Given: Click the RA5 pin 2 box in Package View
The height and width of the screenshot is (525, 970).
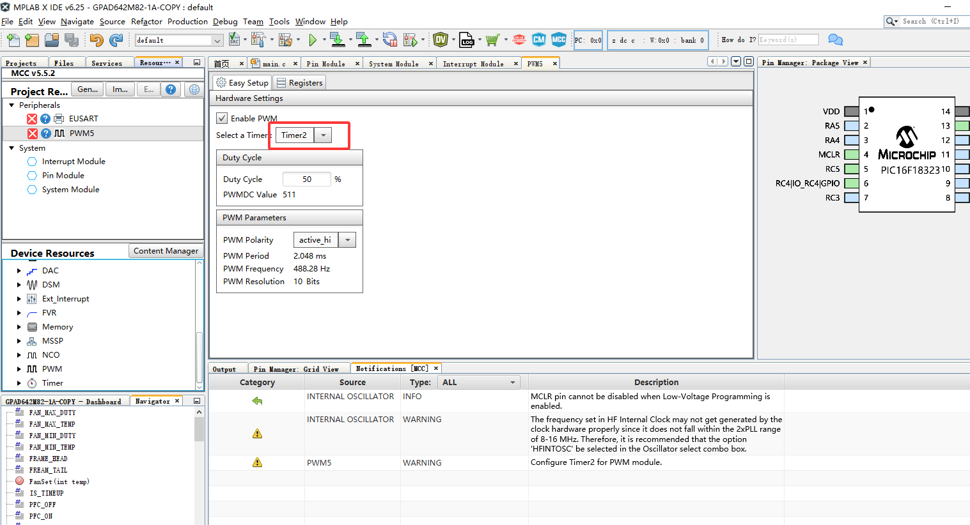Looking at the screenshot, I should pos(851,126).
